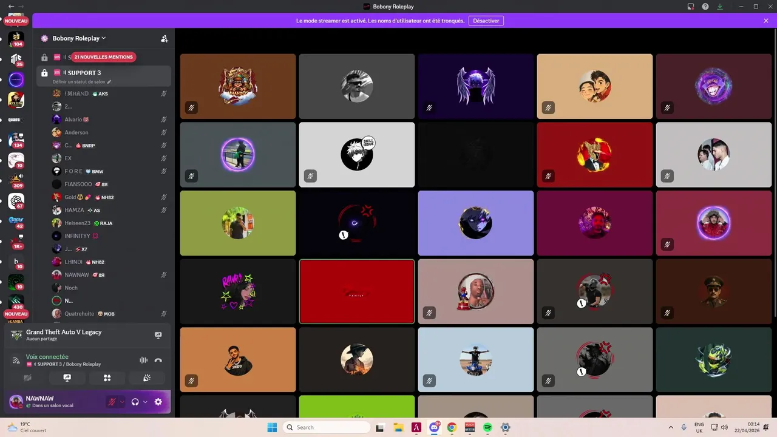Click the Voix connectée status text

[47, 357]
